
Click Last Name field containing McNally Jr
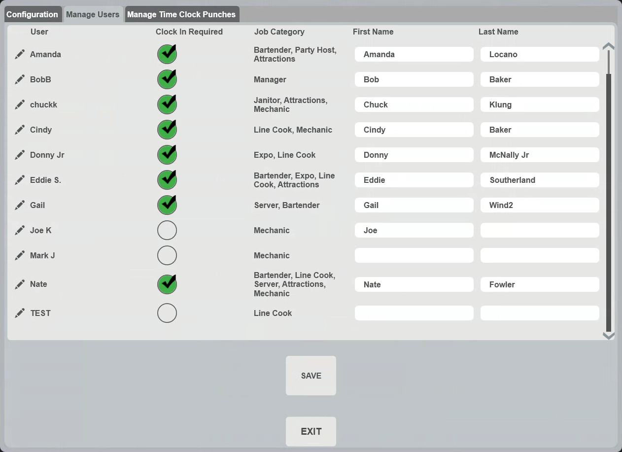pos(540,155)
